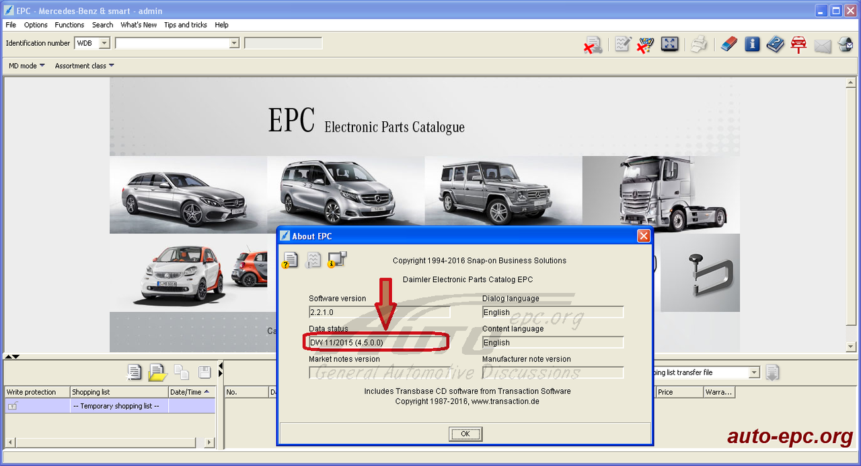Click the Content language English field
This screenshot has width=861, height=466.
click(553, 343)
